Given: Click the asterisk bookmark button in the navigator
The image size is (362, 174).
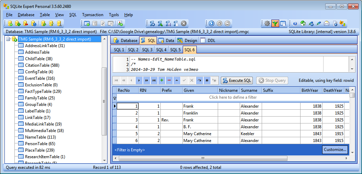Looking at the screenshot, I should pyautogui.click(x=207, y=80).
